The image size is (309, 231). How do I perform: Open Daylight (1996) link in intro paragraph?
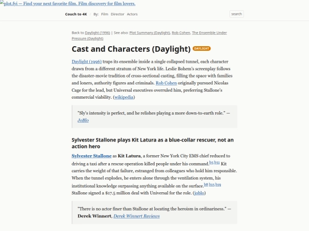86,62
